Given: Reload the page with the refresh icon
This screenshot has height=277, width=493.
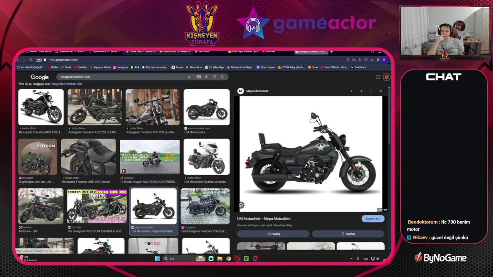Looking at the screenshot, I should tap(30, 60).
